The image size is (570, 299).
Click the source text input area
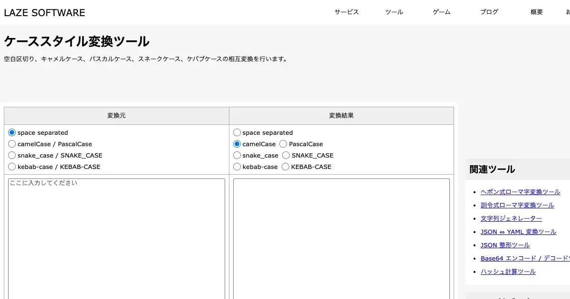pyautogui.click(x=116, y=237)
